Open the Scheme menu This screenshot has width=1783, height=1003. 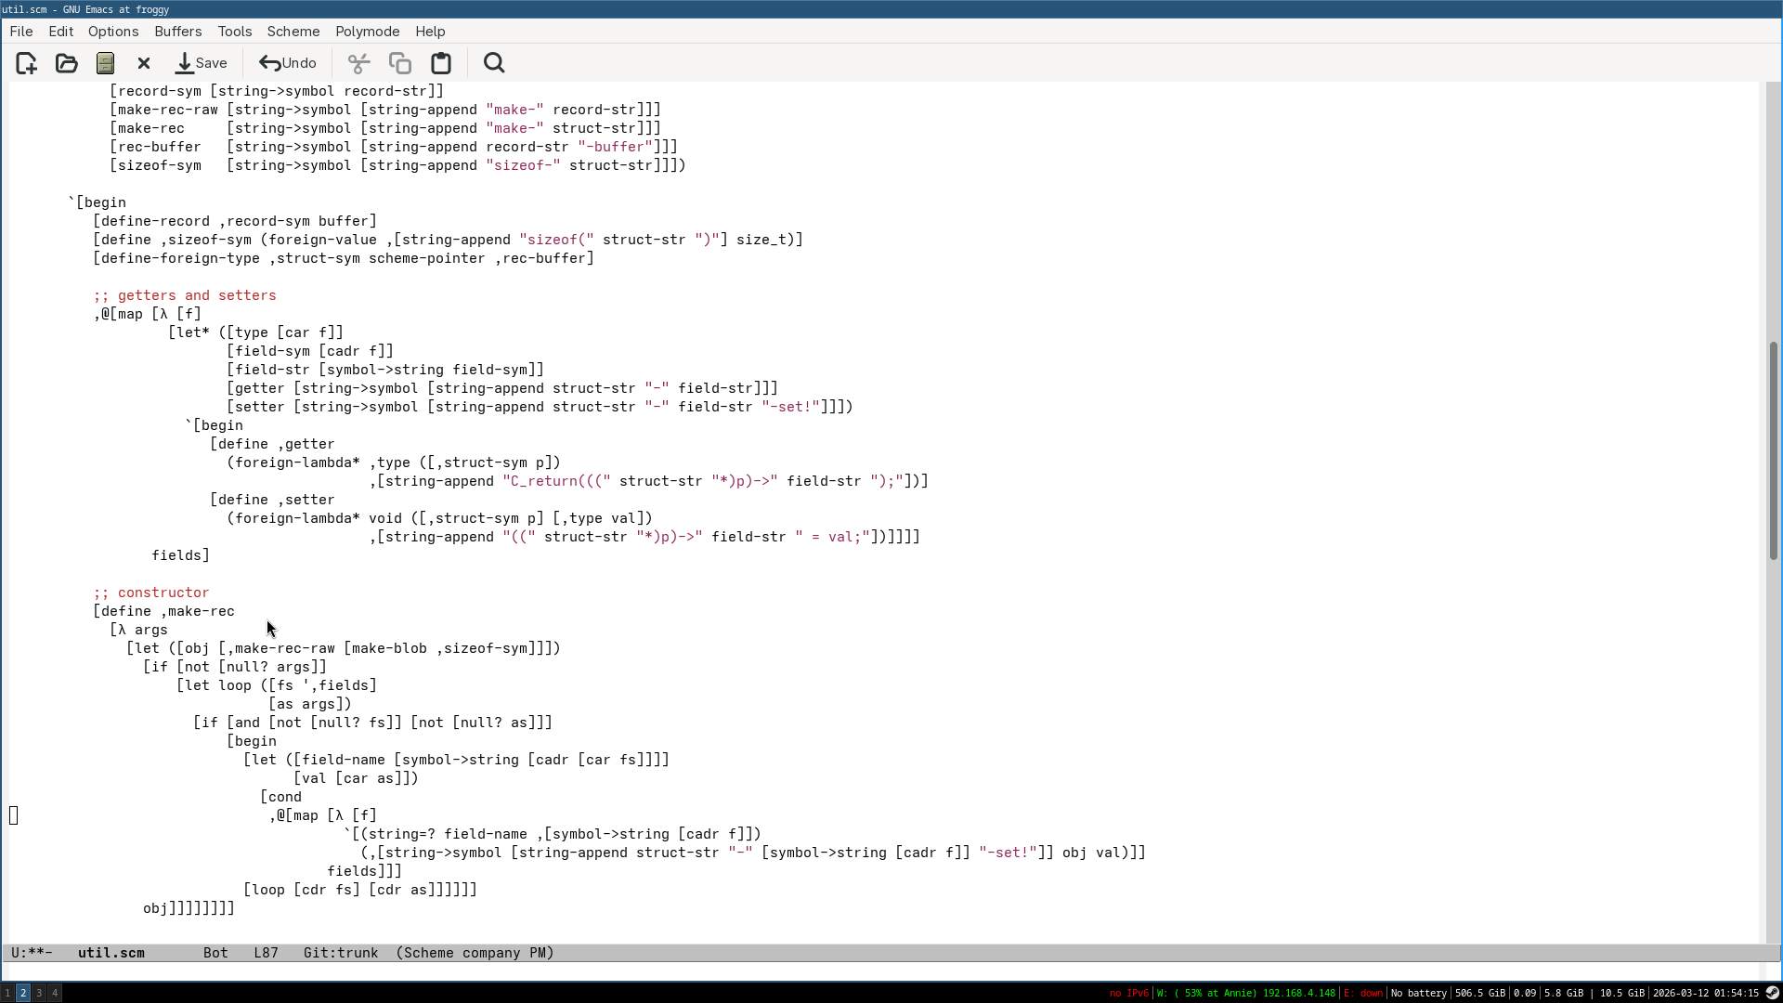[293, 31]
